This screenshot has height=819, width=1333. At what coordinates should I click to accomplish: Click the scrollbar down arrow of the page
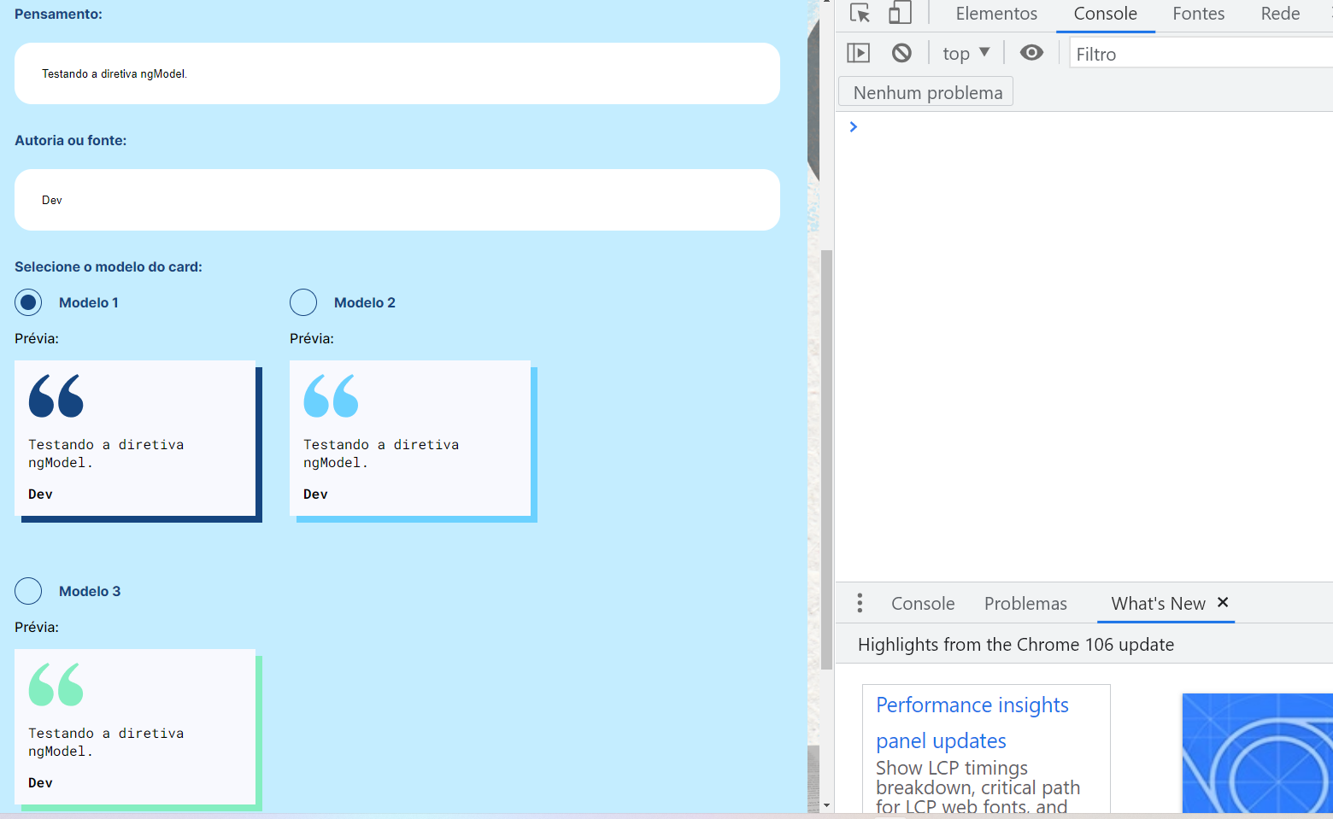coord(826,805)
